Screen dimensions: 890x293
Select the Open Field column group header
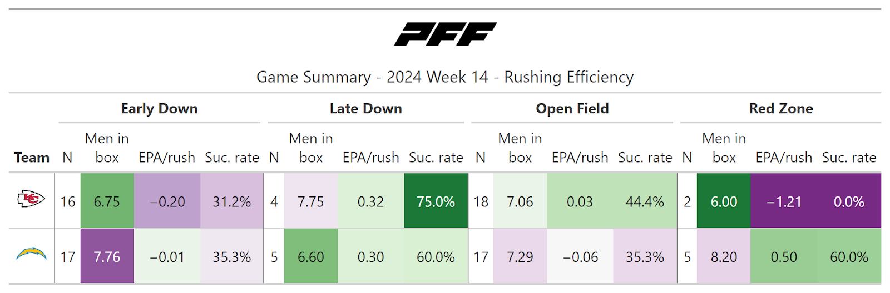572,109
